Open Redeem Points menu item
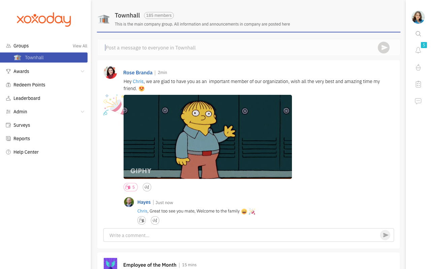 tap(29, 85)
